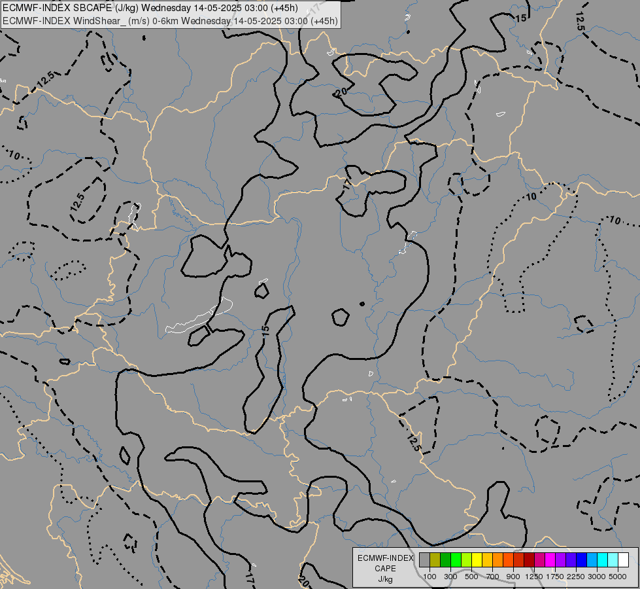The image size is (640, 589).
Task: Click the olive CAPE legend swatch
Action: click(x=435, y=560)
